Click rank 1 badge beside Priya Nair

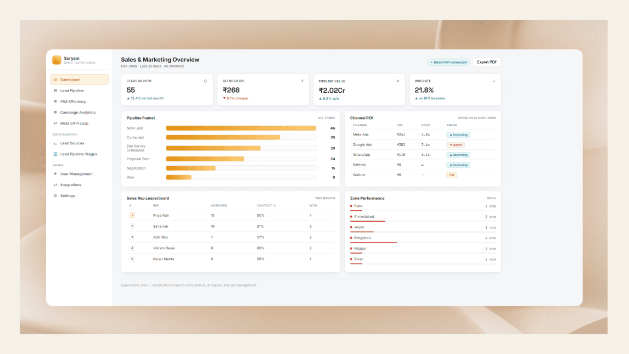pos(132,215)
